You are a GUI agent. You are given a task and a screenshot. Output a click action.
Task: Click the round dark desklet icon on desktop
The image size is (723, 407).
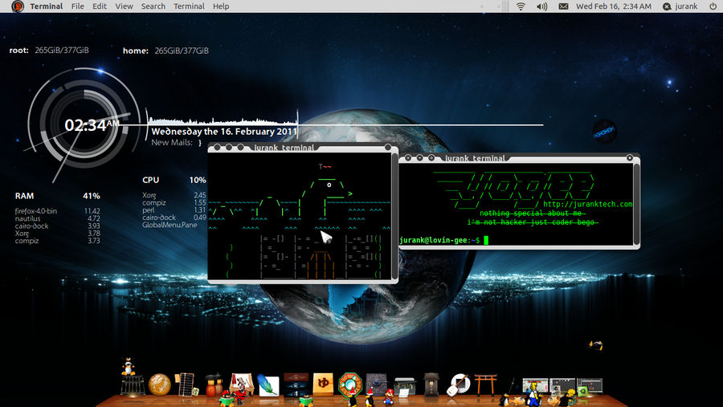[604, 132]
